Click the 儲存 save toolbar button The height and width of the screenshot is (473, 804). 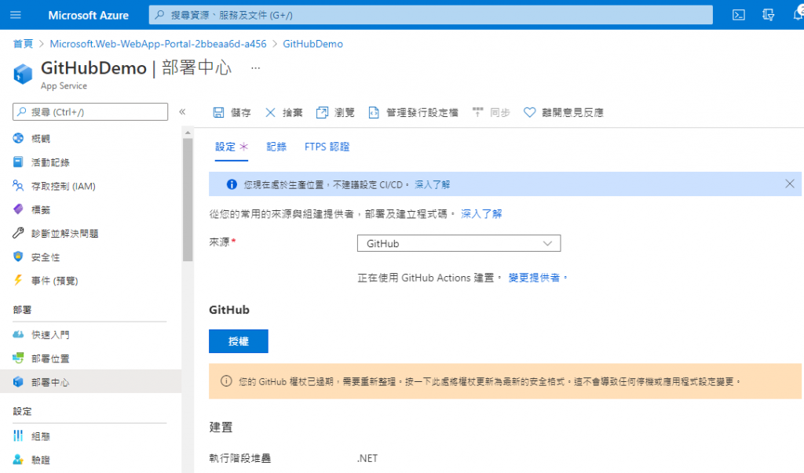pyautogui.click(x=232, y=112)
